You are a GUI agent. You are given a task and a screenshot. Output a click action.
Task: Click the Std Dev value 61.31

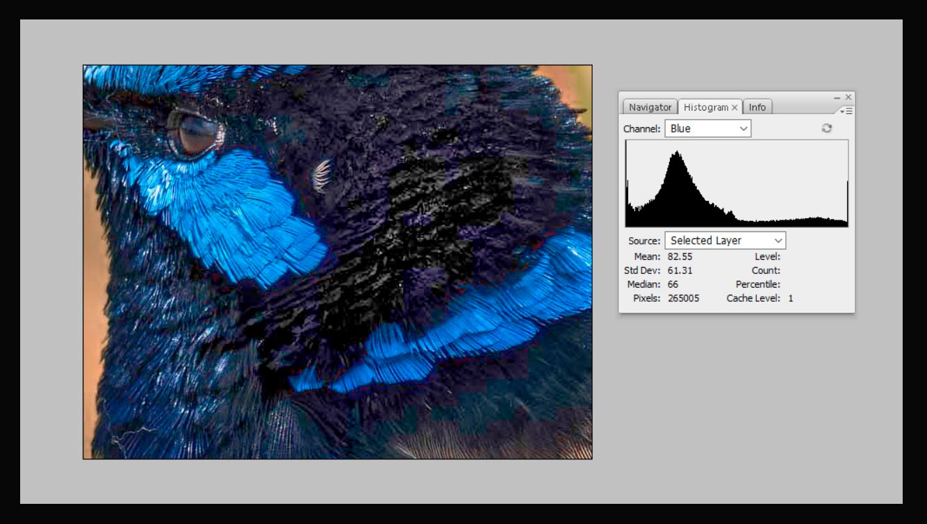point(679,270)
